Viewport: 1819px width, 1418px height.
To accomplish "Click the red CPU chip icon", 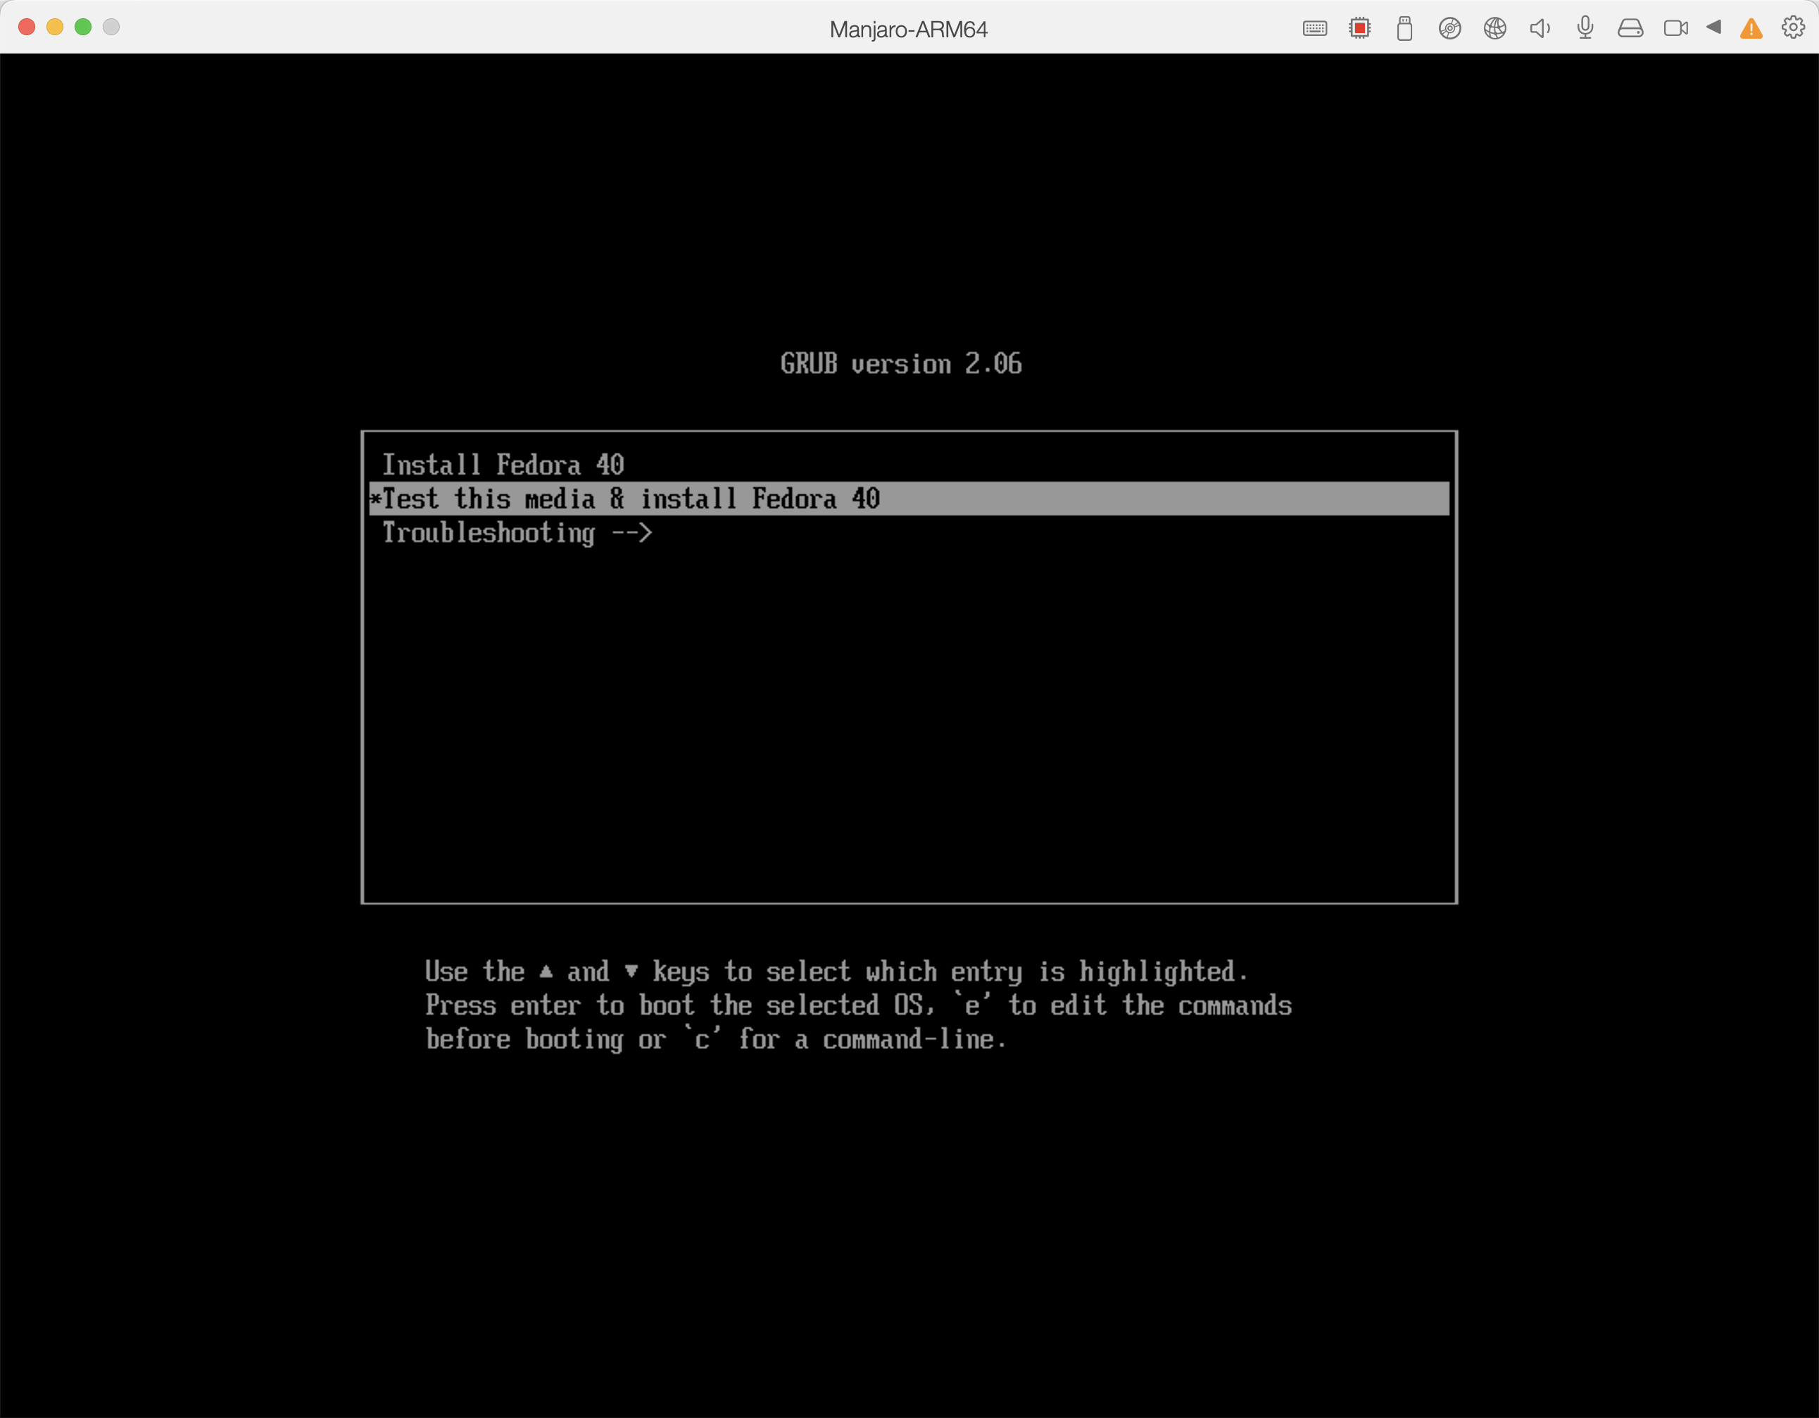I will click(1359, 28).
